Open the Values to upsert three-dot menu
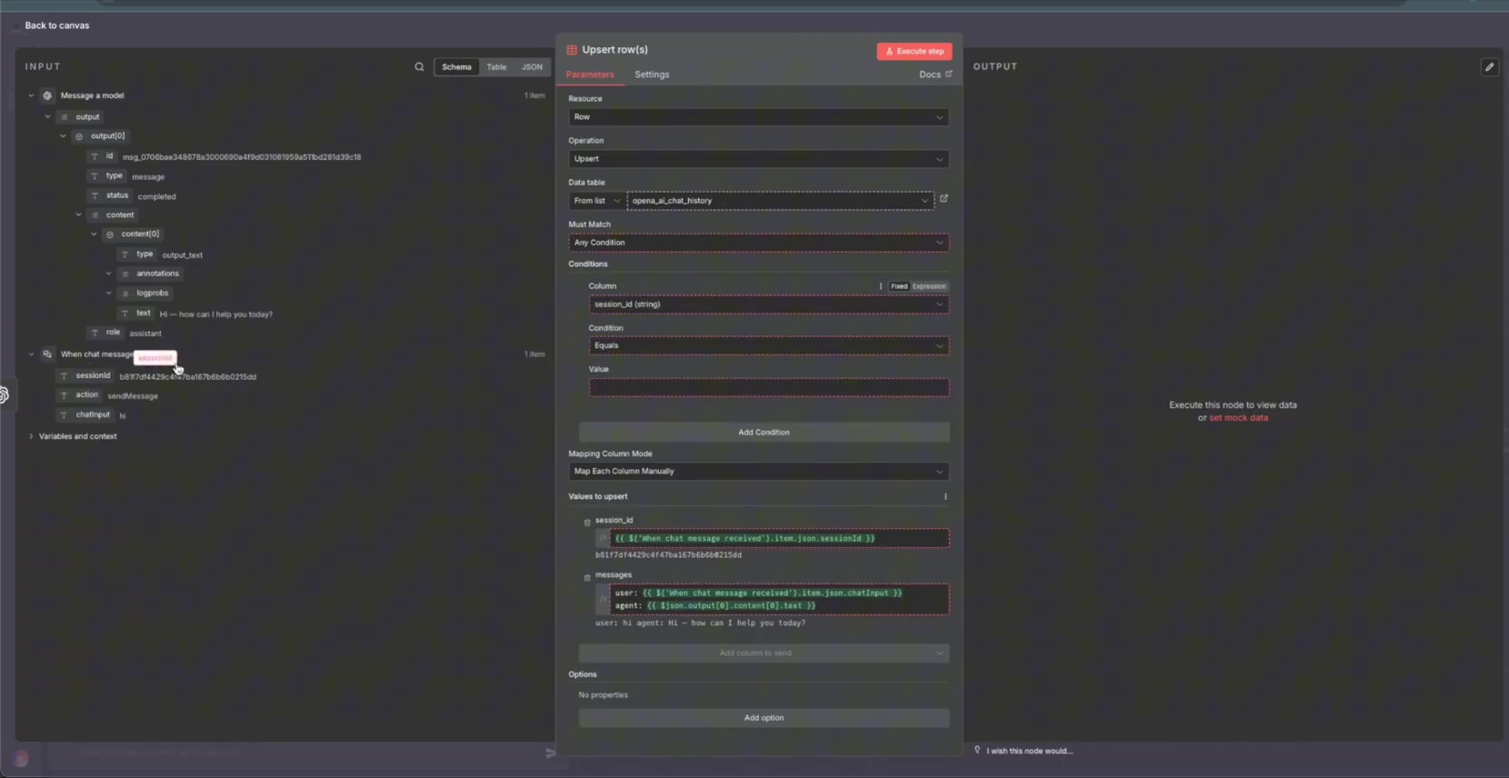Viewport: 1509px width, 778px height. coord(945,496)
